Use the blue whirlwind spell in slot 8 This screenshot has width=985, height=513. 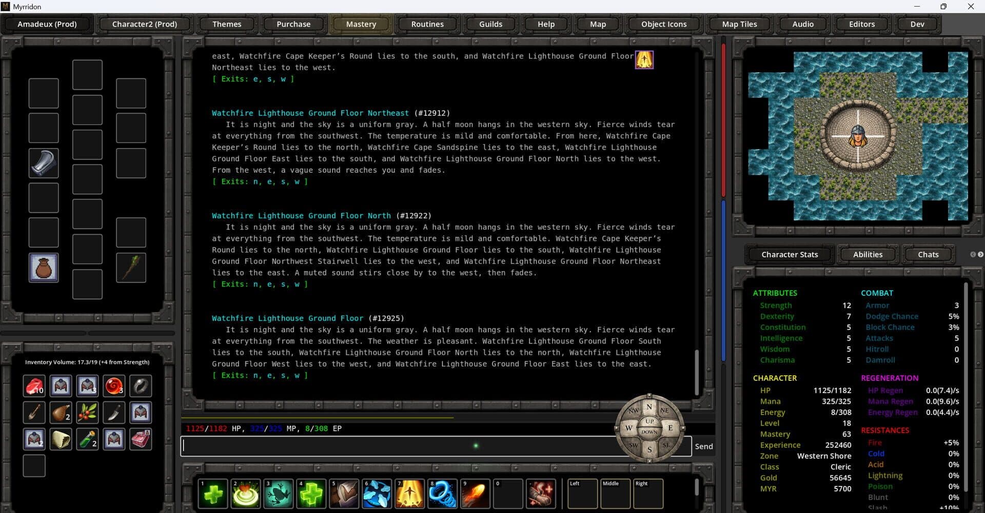click(x=443, y=494)
